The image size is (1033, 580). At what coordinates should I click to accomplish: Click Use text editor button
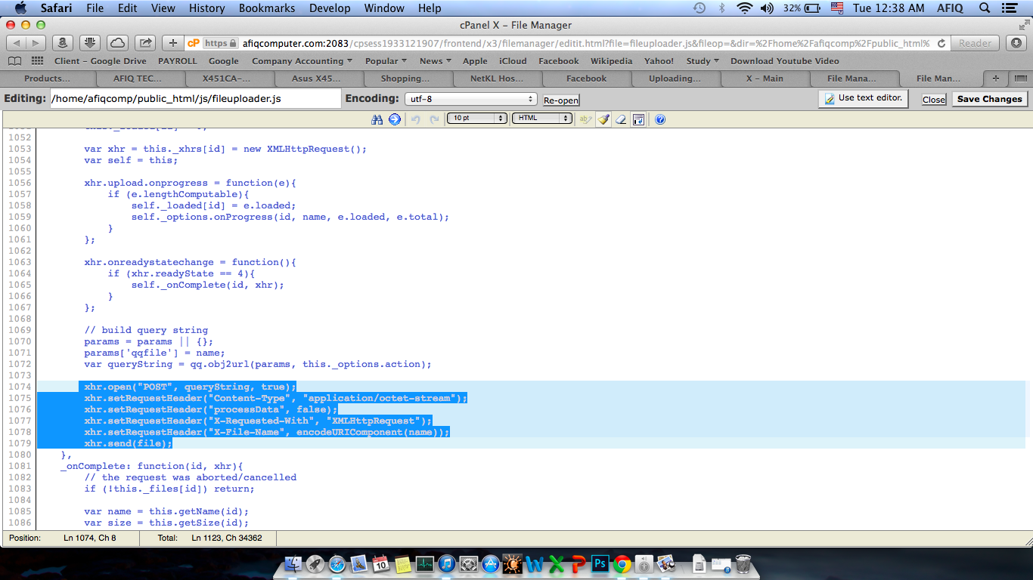864,98
